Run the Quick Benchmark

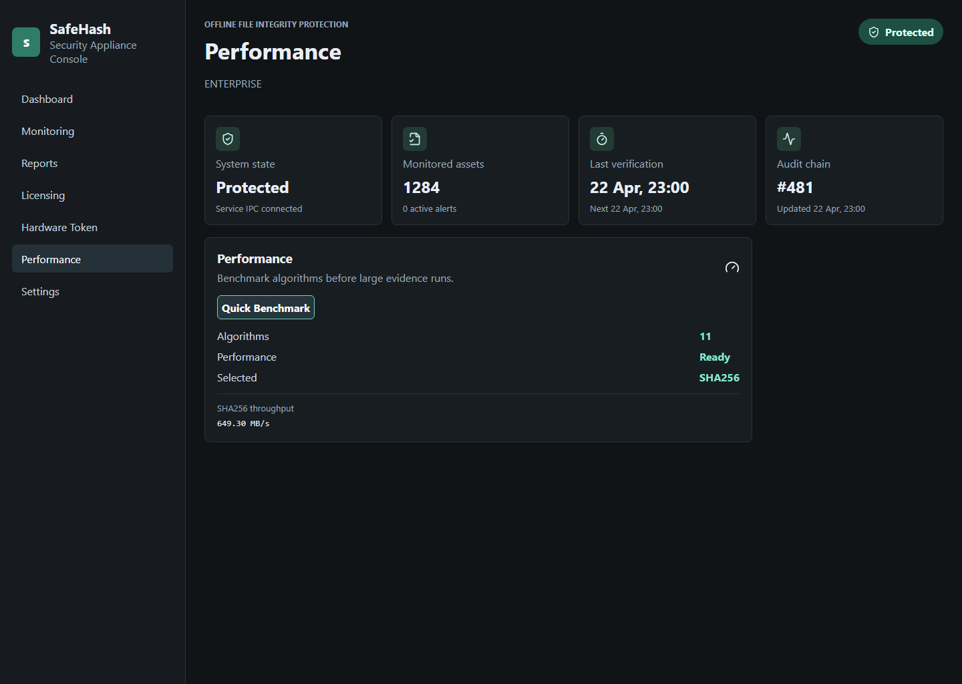tap(265, 307)
